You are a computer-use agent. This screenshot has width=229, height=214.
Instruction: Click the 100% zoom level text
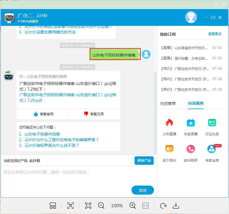pos(117,206)
